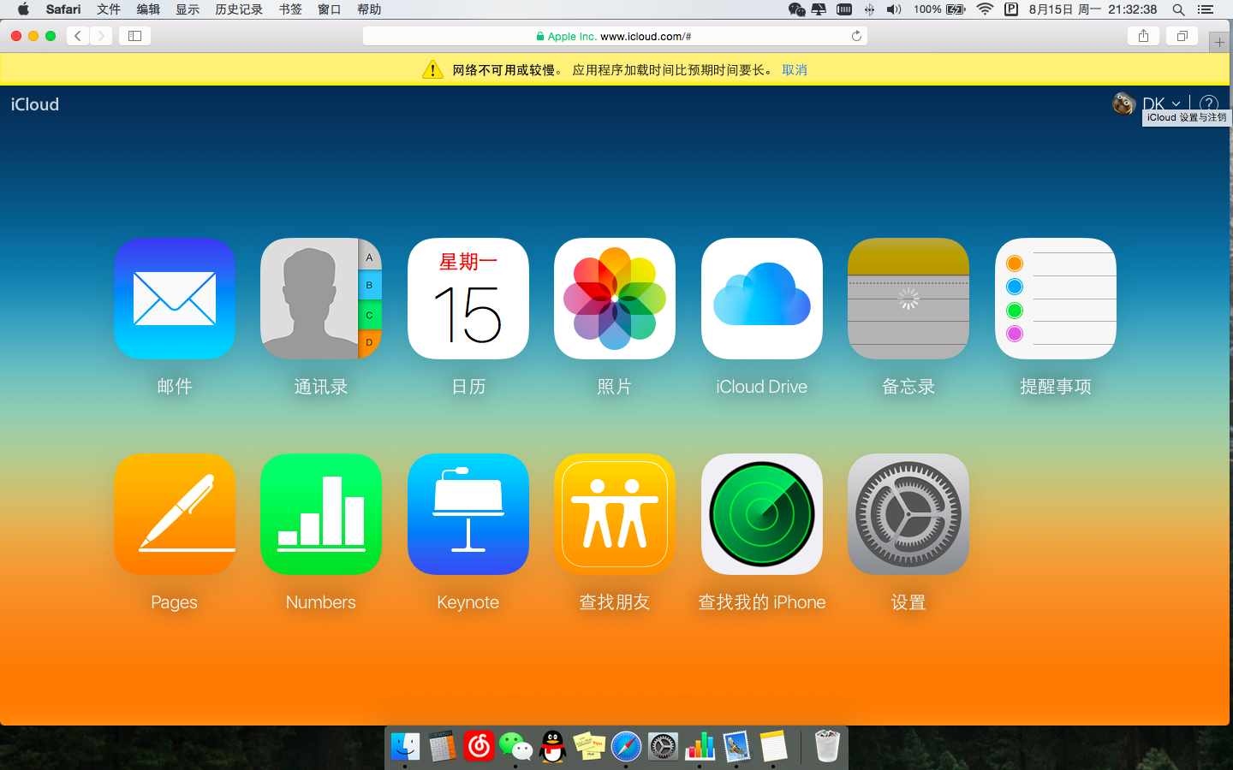Open the Apple menu
This screenshot has height=770, width=1233.
tap(23, 9)
